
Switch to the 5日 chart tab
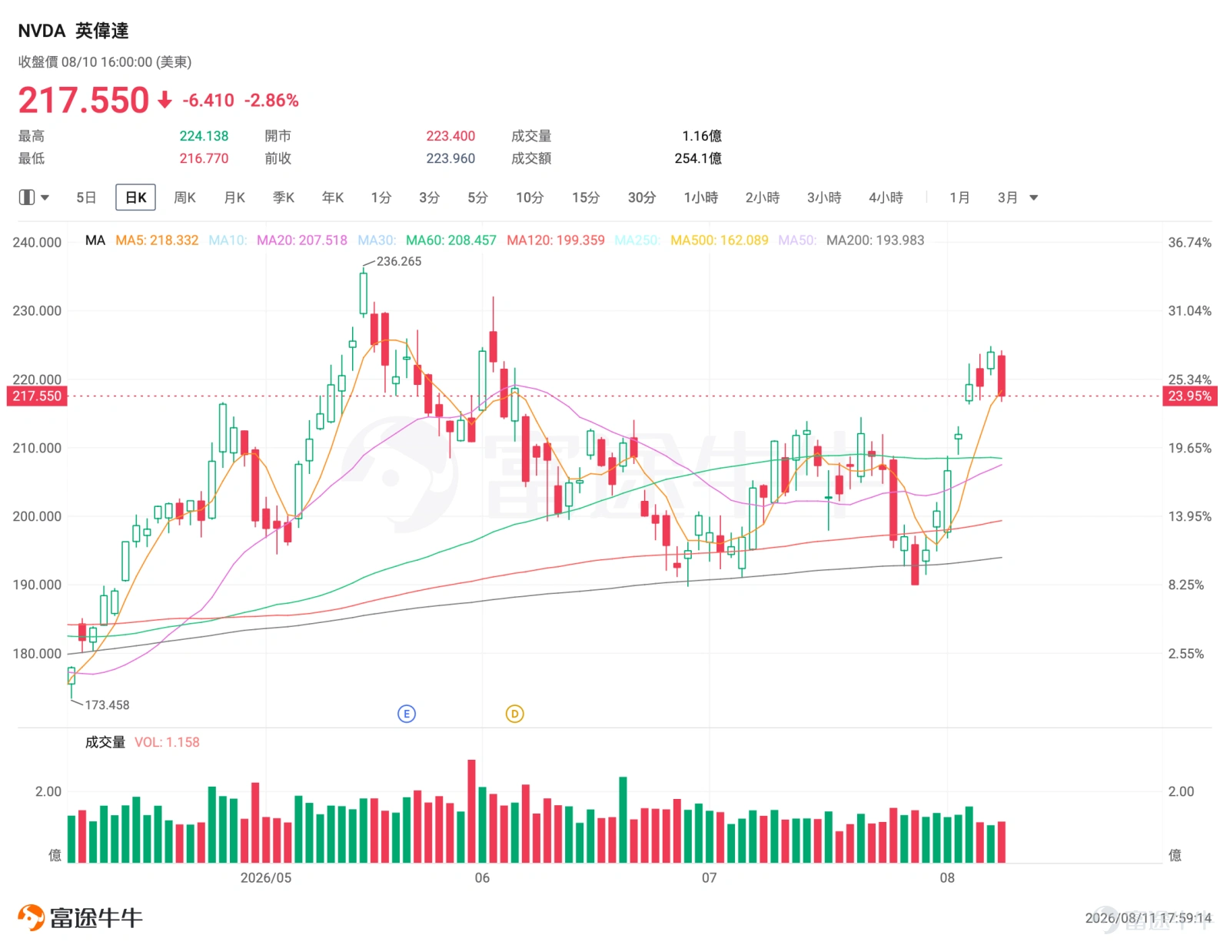tap(86, 197)
